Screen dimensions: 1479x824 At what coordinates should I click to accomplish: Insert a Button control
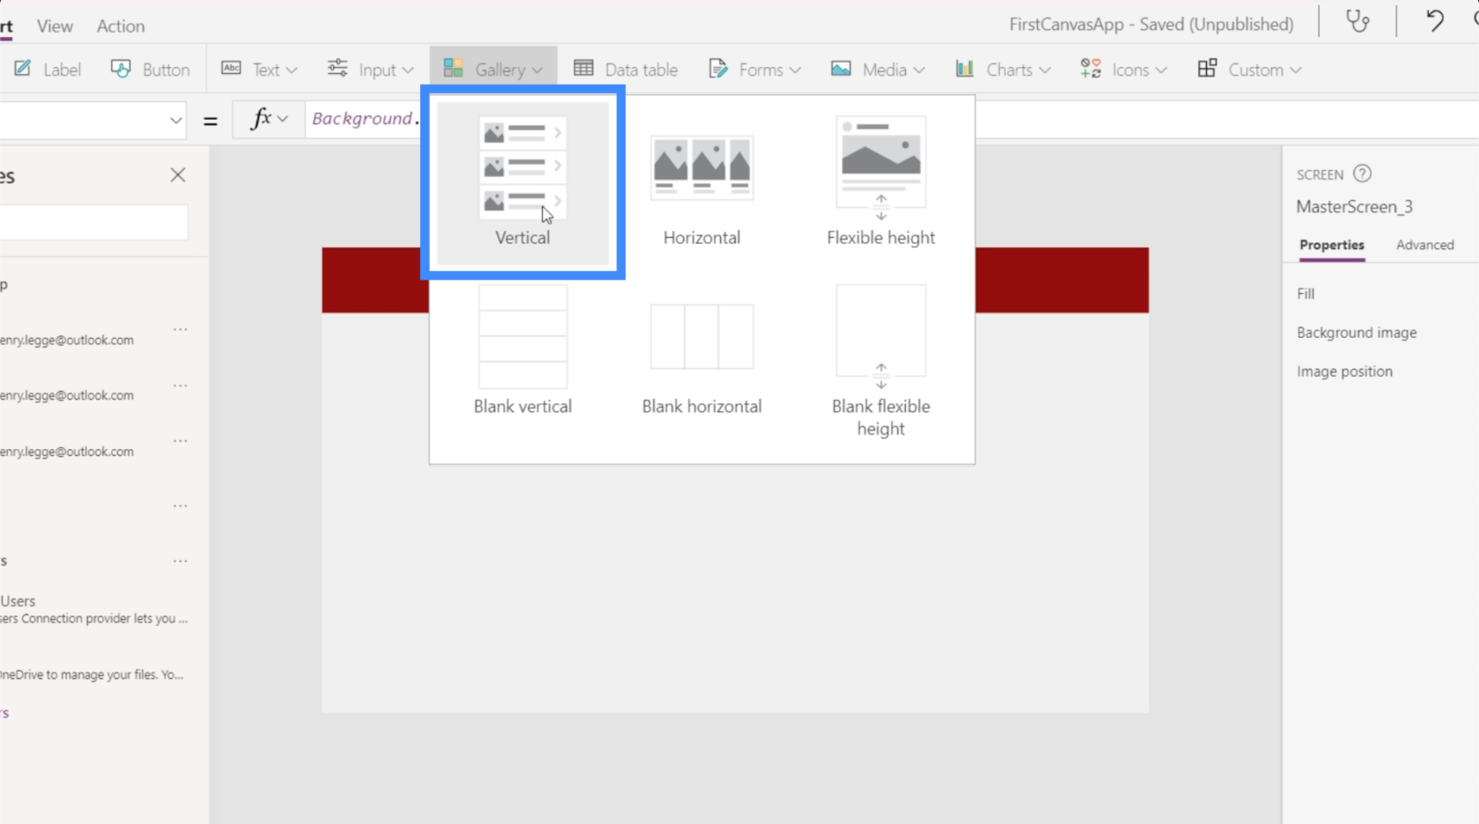[151, 70]
